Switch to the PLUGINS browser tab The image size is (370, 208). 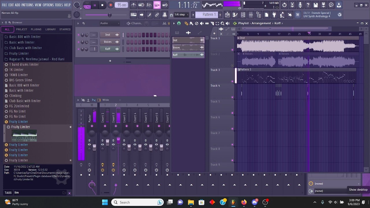36,29
